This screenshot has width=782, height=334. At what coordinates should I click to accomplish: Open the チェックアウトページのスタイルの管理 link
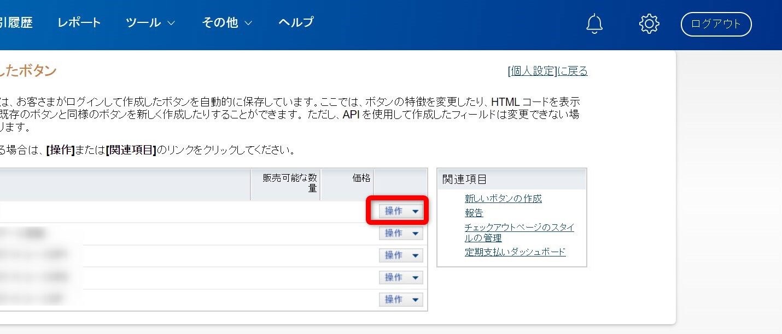[x=519, y=232]
